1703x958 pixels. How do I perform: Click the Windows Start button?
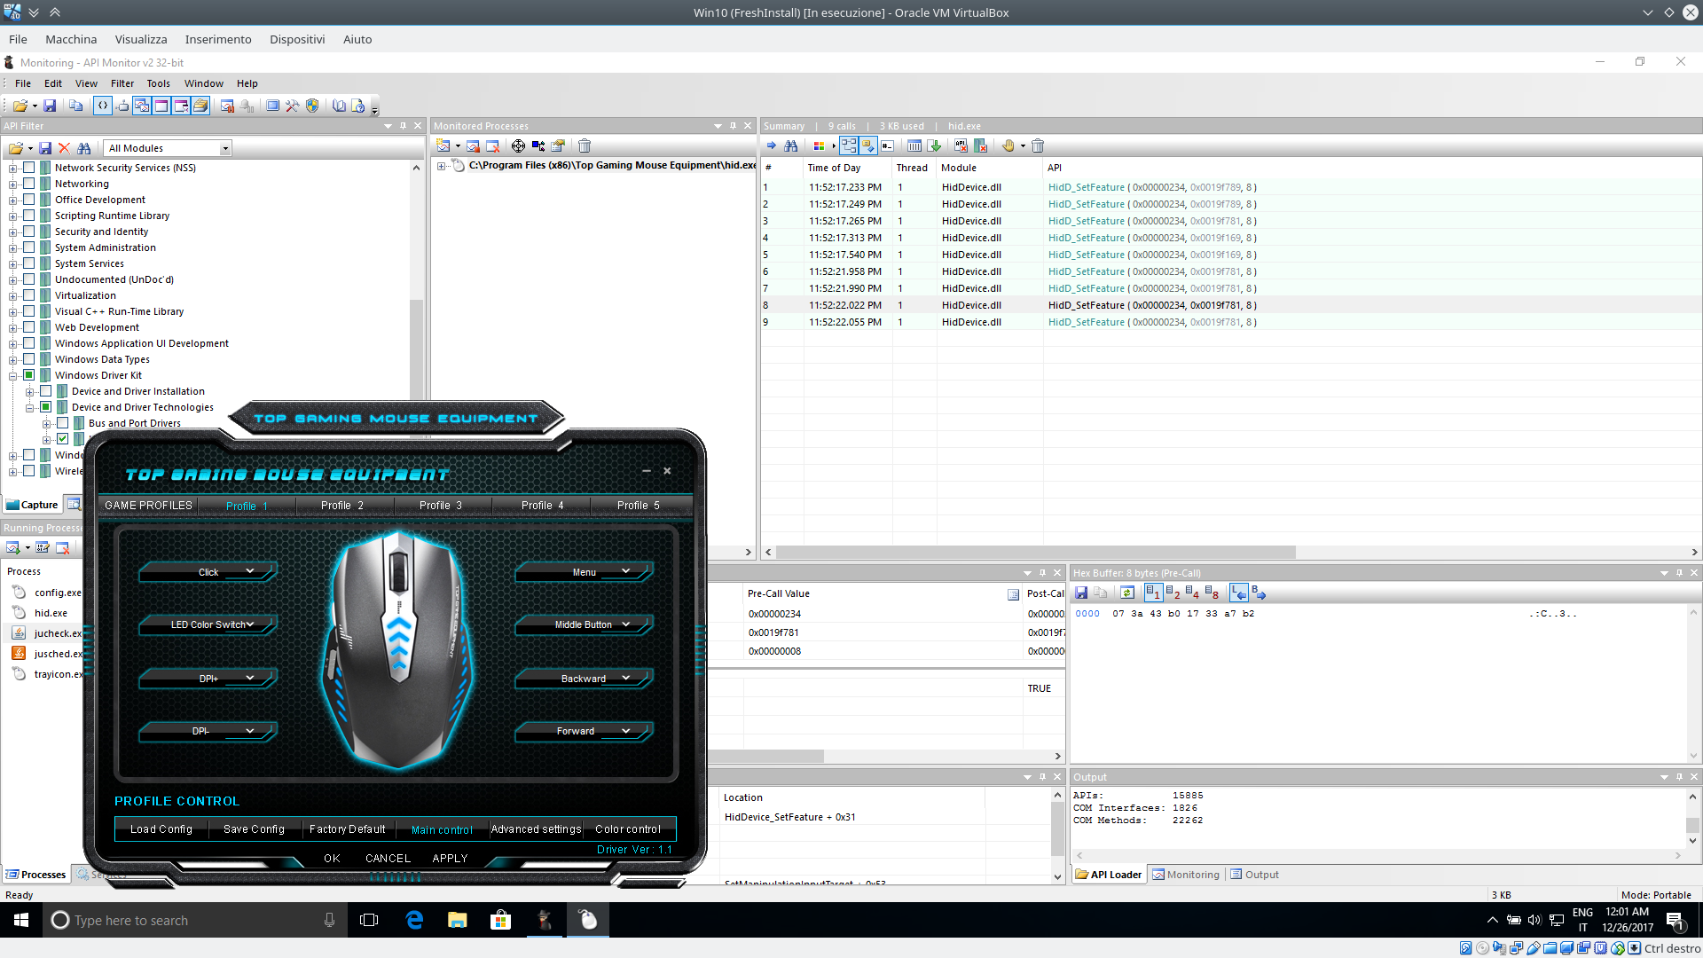point(21,920)
